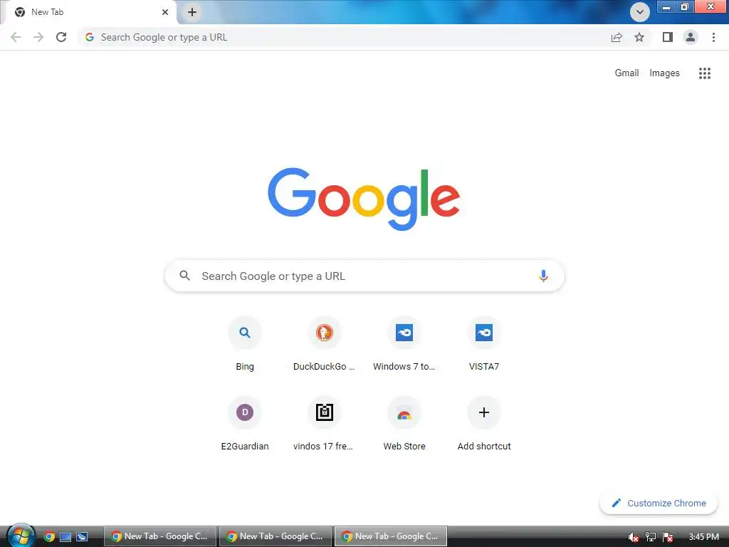Go back using the back arrow

(16, 37)
